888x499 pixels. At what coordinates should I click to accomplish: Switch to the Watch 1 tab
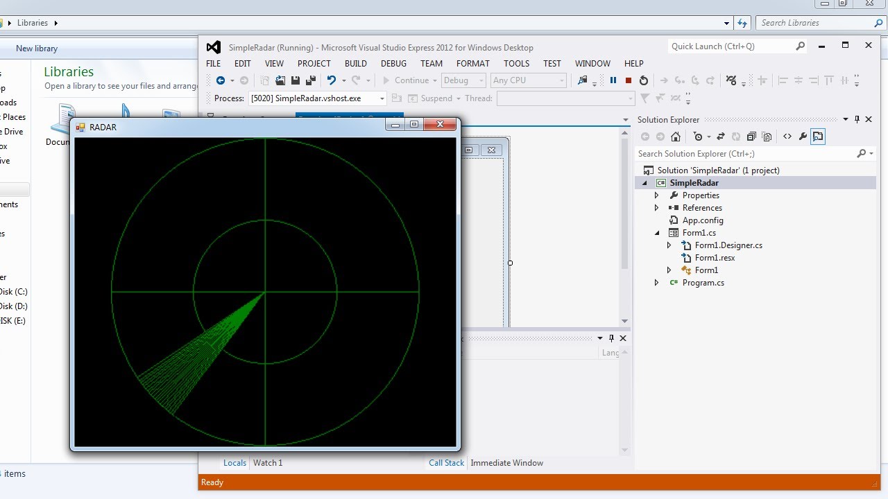click(x=268, y=463)
